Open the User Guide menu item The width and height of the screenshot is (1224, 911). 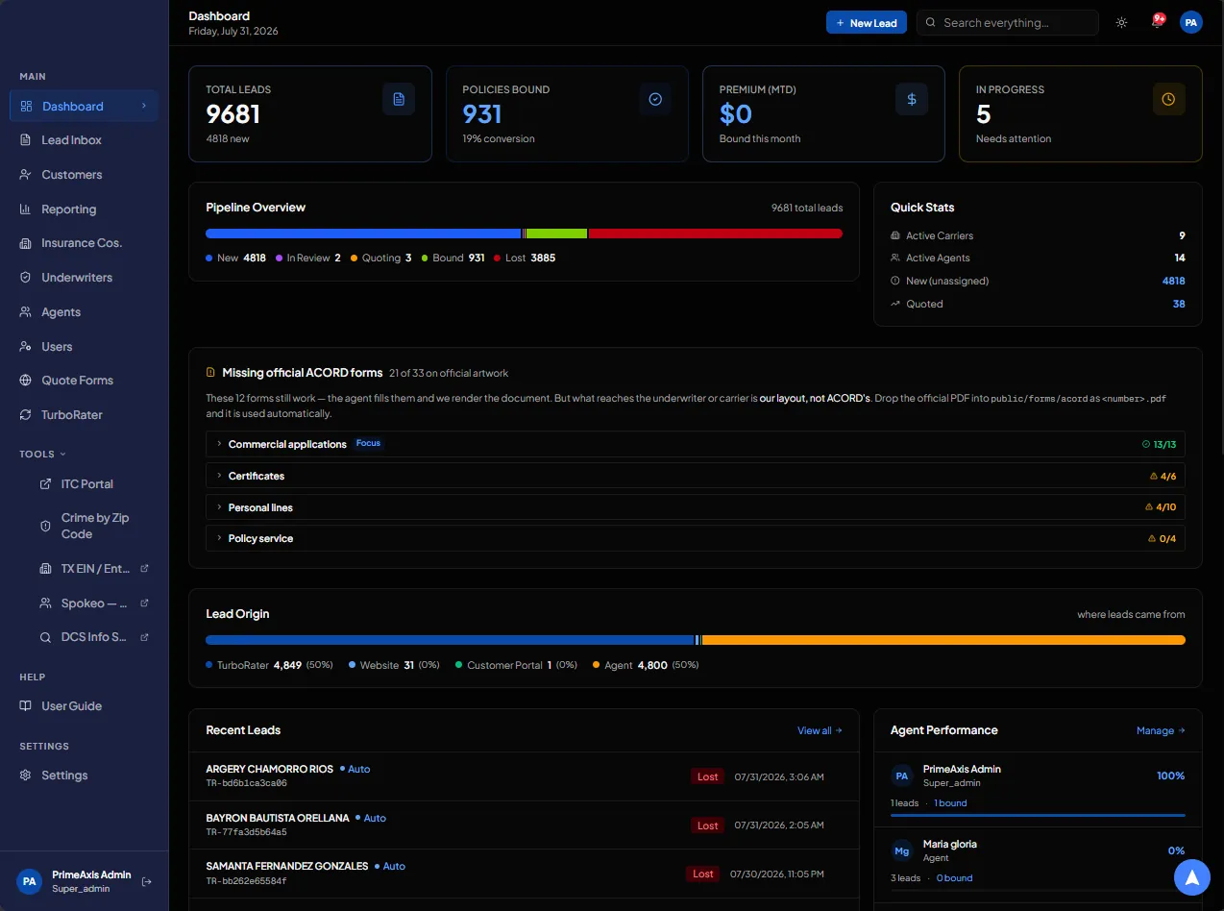84,706
